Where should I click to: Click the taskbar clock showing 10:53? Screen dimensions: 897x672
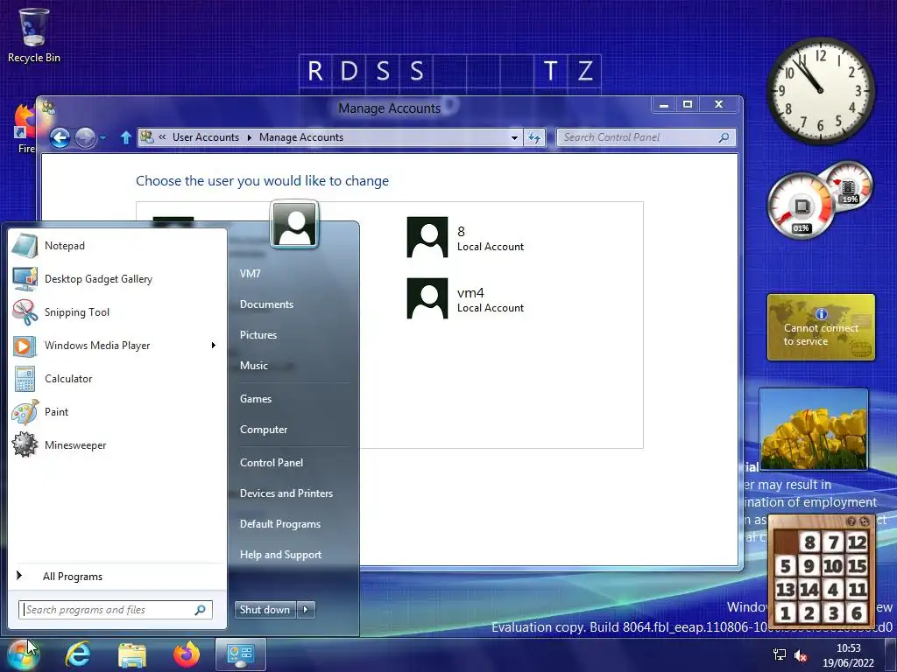848,655
